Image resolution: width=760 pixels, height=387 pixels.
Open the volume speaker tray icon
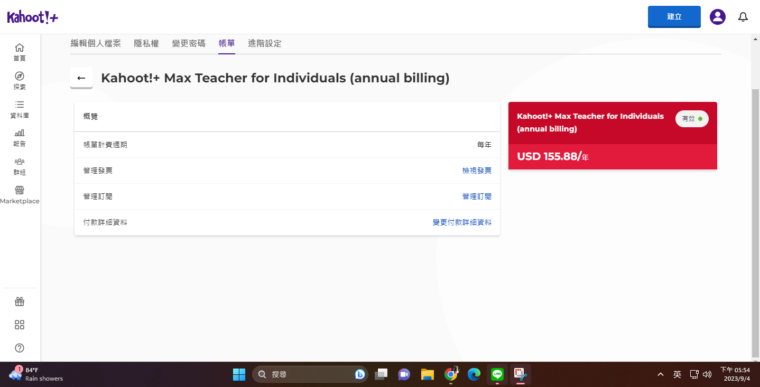coord(707,374)
